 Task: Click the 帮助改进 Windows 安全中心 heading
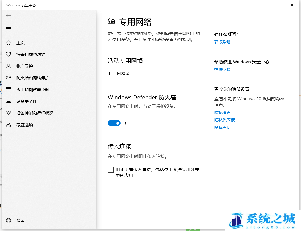pos(242,62)
